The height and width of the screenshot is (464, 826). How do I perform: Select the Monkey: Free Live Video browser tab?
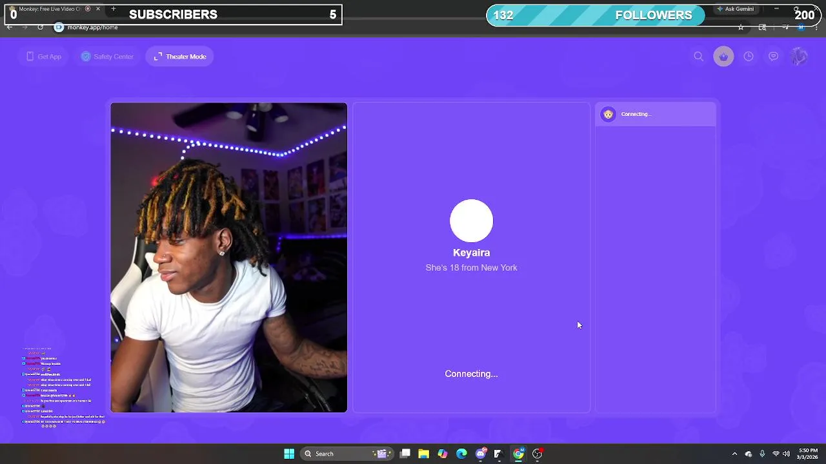click(x=52, y=9)
